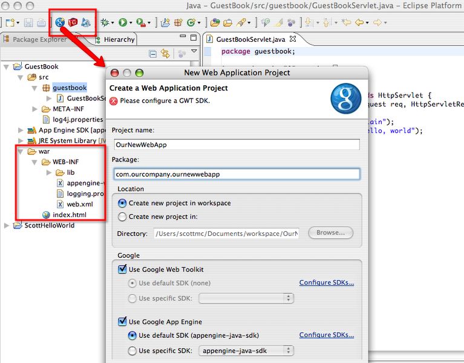Expand the ScottHelloWorld project node

pos(6,226)
